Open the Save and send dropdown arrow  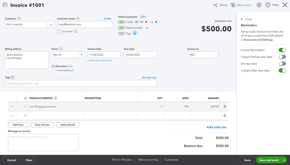pyautogui.click(x=284, y=160)
